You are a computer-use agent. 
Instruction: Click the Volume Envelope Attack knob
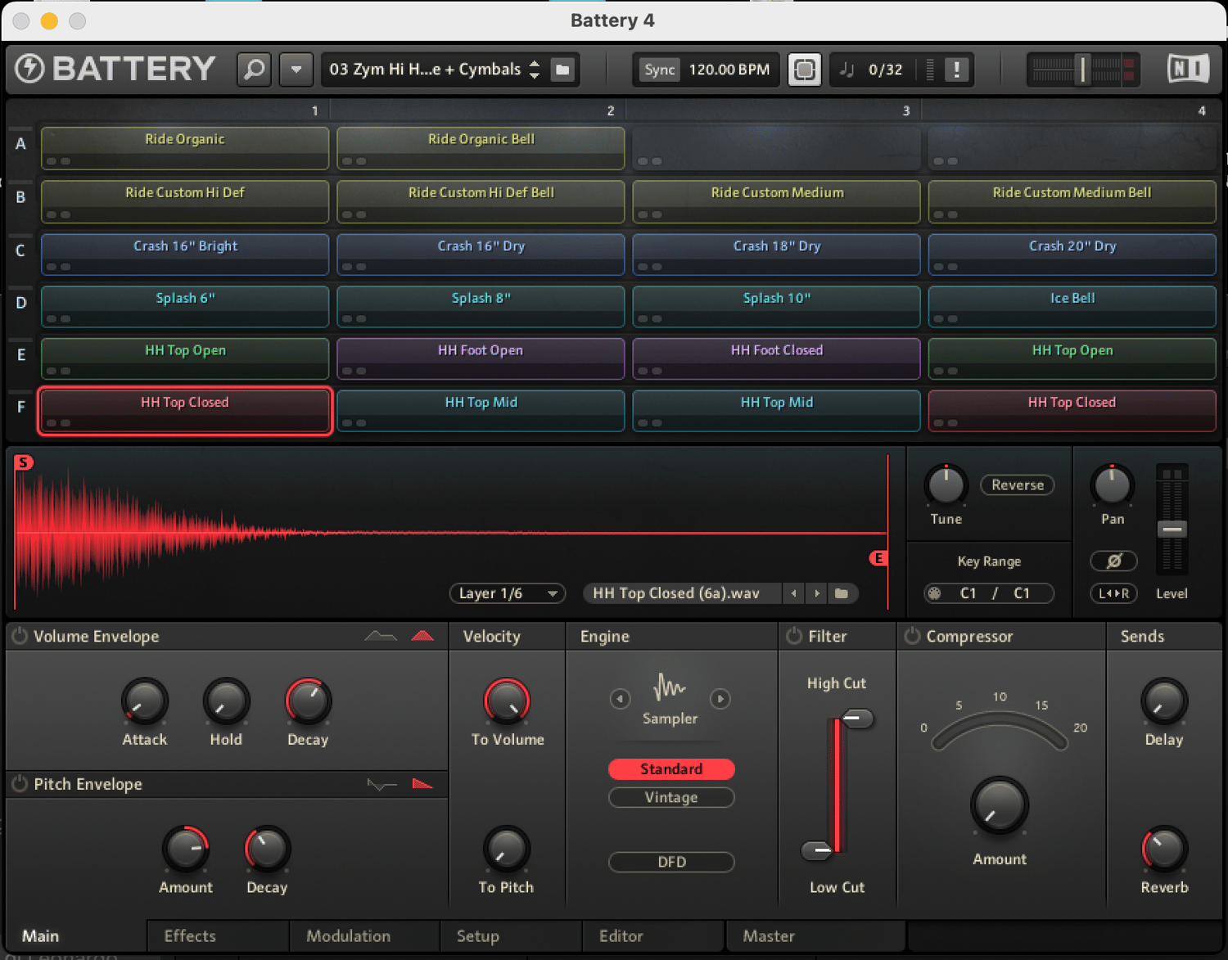(145, 701)
